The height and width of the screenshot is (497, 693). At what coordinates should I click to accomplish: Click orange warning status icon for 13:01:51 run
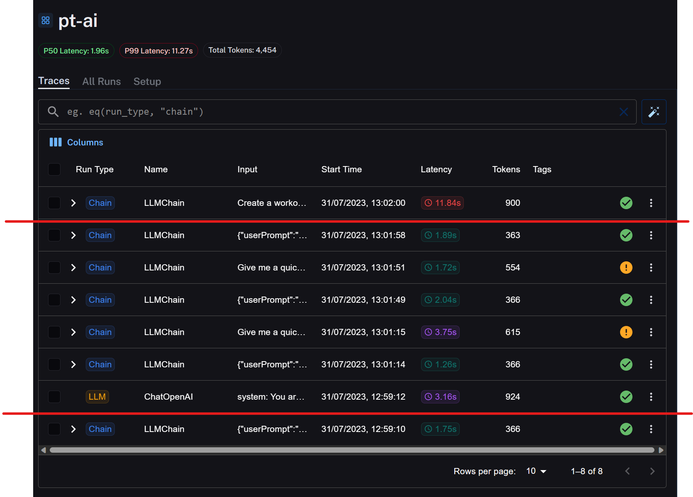pos(626,268)
